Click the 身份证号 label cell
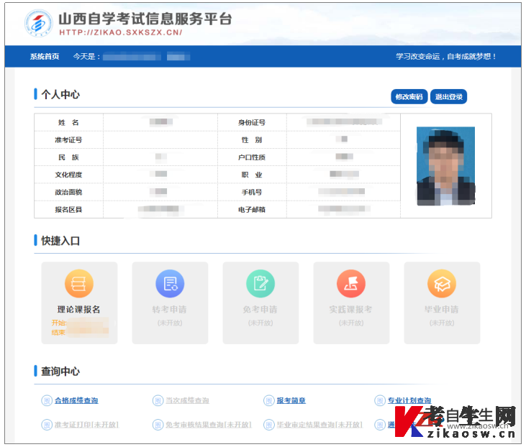This screenshot has width=526, height=447. point(252,122)
